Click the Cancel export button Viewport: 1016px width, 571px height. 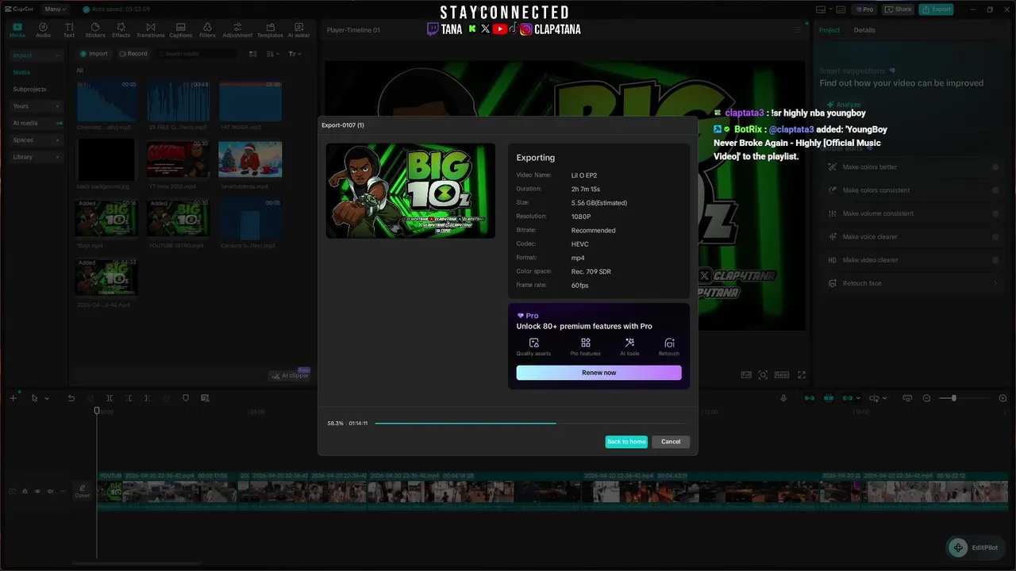[671, 442]
